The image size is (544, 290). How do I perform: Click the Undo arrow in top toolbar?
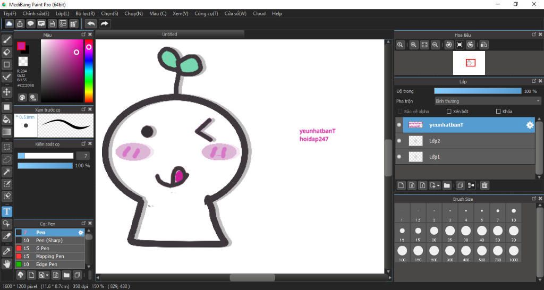coord(91,23)
